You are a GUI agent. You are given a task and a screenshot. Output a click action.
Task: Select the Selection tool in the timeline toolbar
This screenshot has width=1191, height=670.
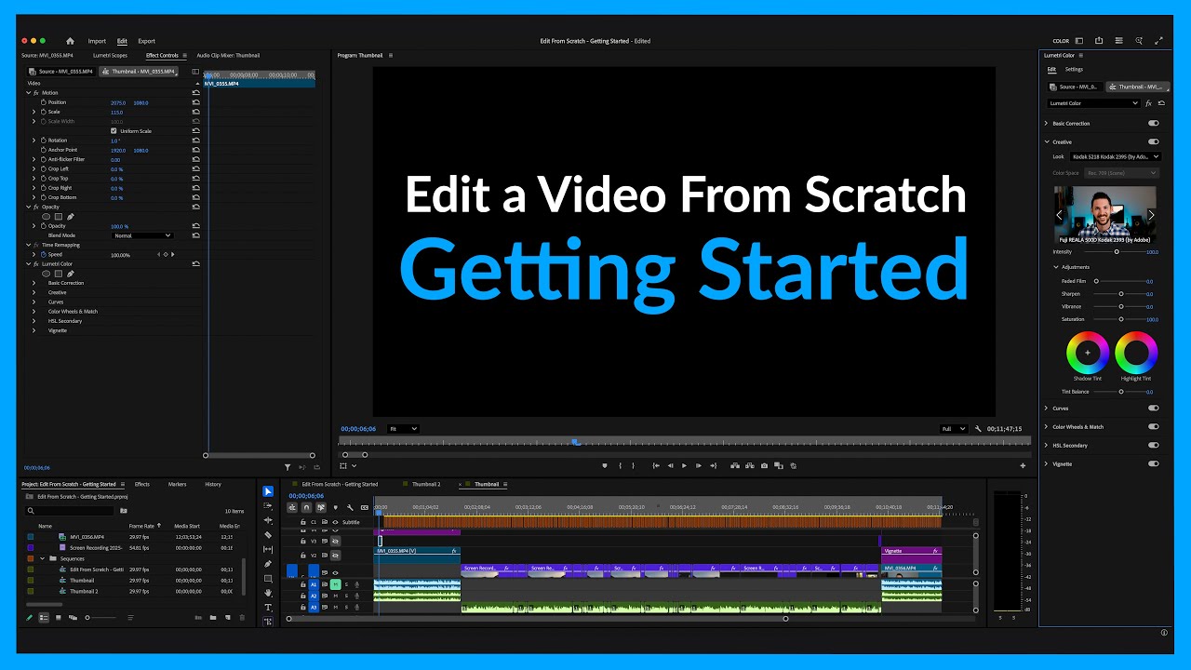268,491
